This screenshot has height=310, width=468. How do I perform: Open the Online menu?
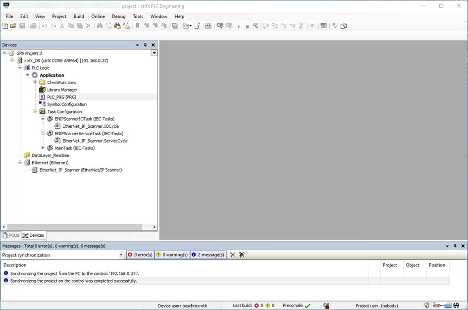(x=98, y=16)
